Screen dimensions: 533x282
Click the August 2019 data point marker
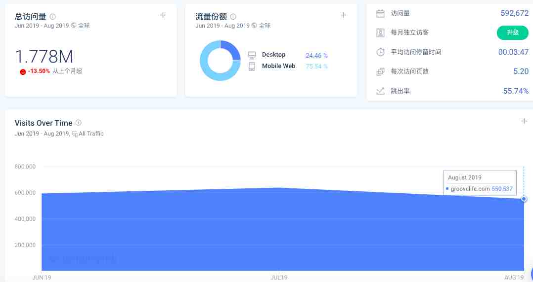tap(524, 199)
